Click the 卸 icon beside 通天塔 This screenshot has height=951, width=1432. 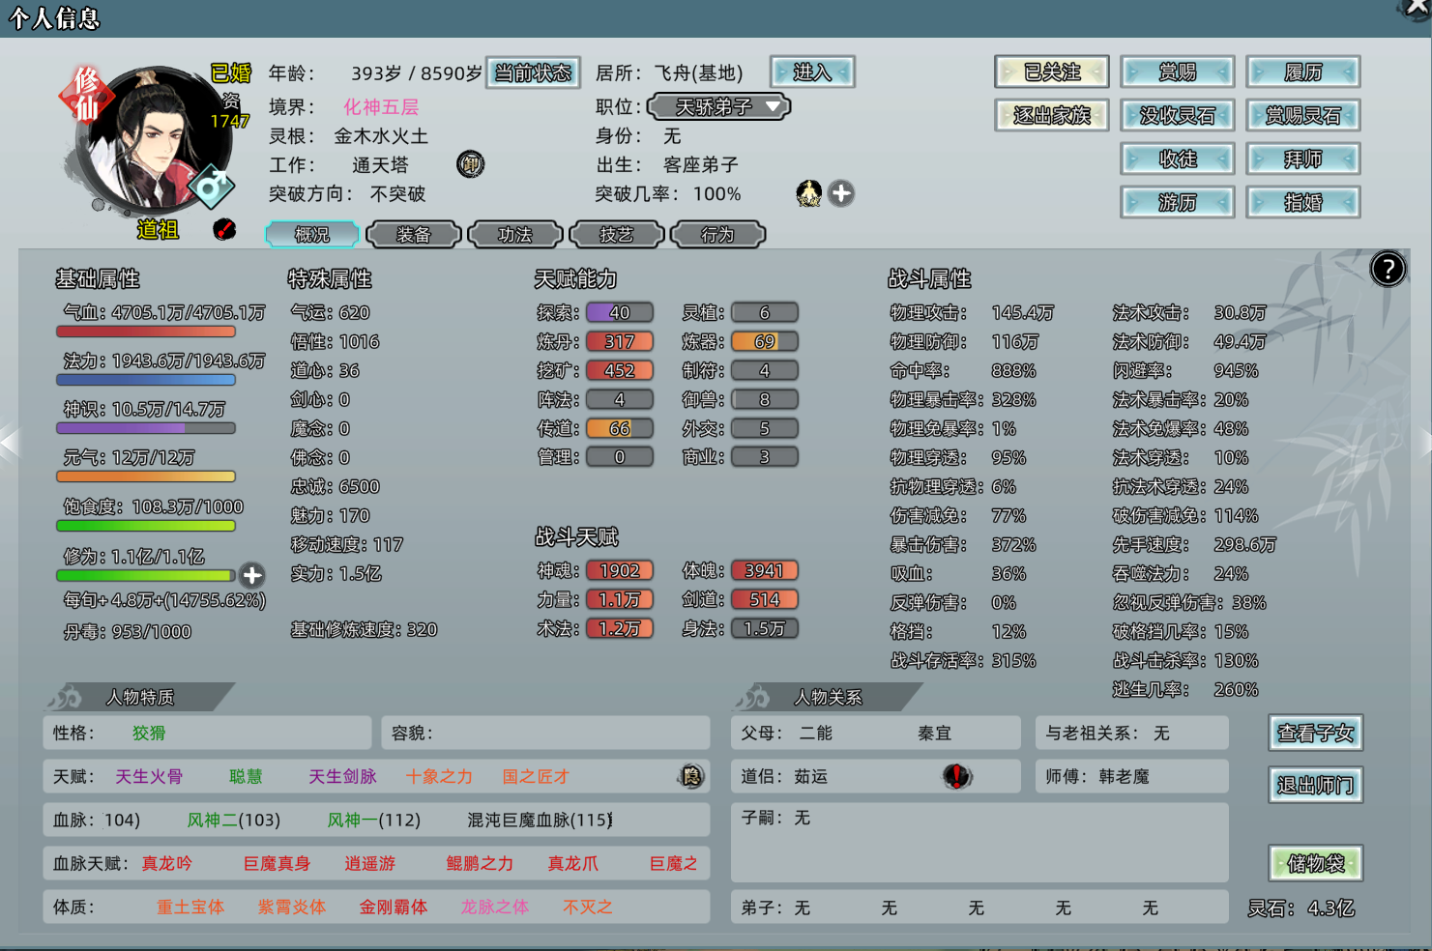pyautogui.click(x=470, y=164)
